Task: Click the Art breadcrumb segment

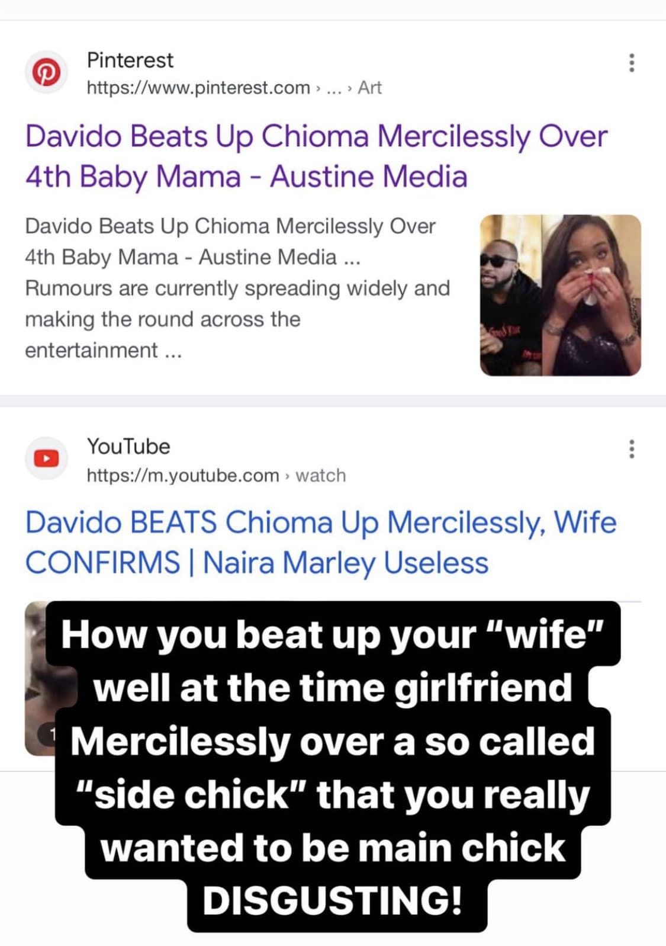Action: pos(369,88)
